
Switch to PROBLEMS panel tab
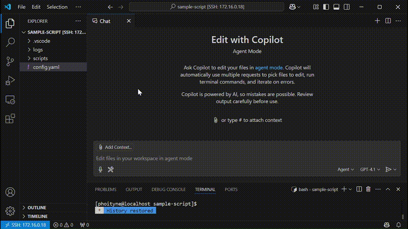pos(106,189)
